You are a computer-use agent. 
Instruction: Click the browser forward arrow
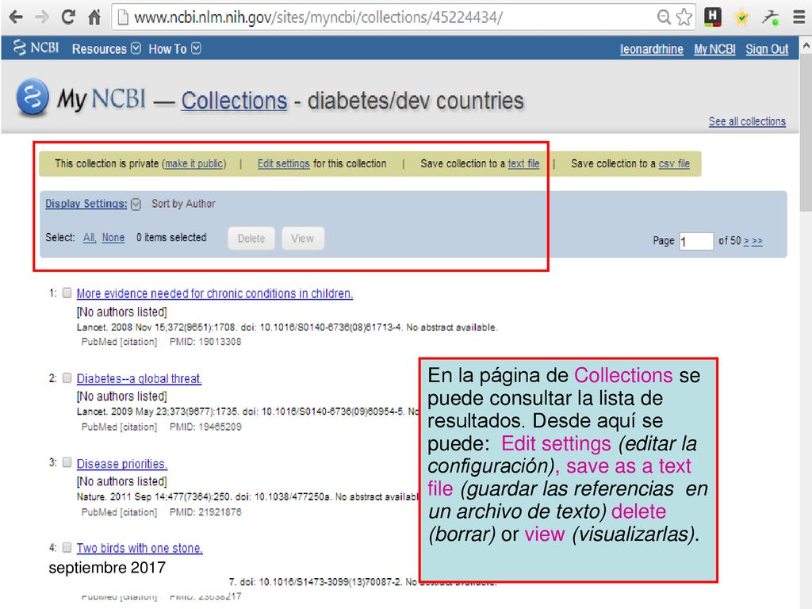point(41,17)
